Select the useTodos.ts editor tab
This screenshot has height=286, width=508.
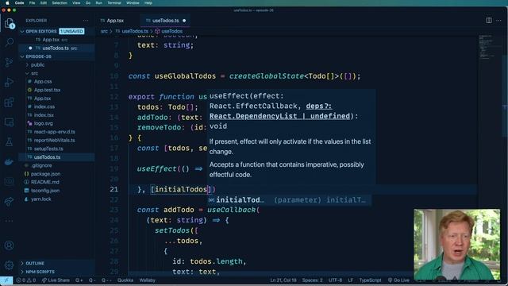[x=165, y=21]
